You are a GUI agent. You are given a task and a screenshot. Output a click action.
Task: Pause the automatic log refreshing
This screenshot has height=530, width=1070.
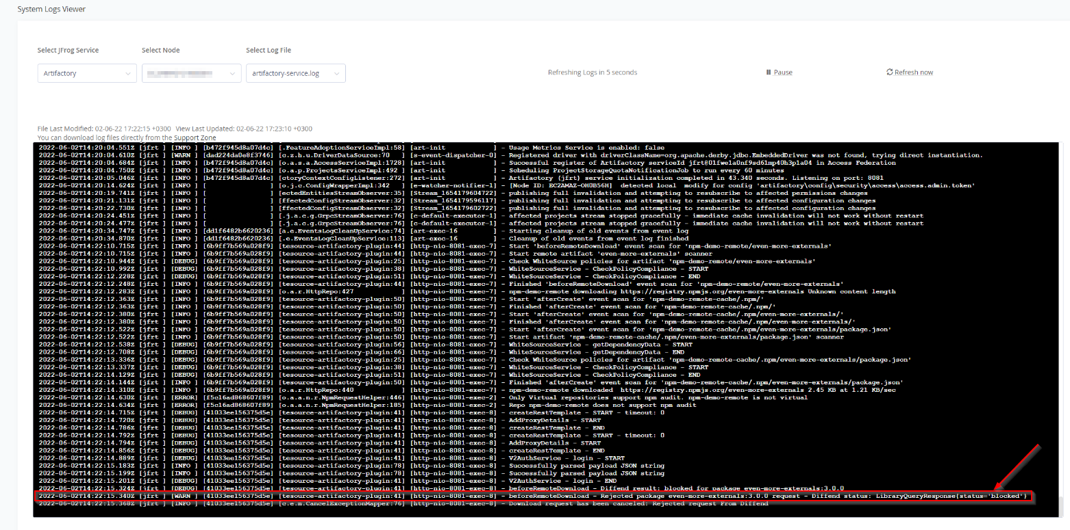pos(780,72)
